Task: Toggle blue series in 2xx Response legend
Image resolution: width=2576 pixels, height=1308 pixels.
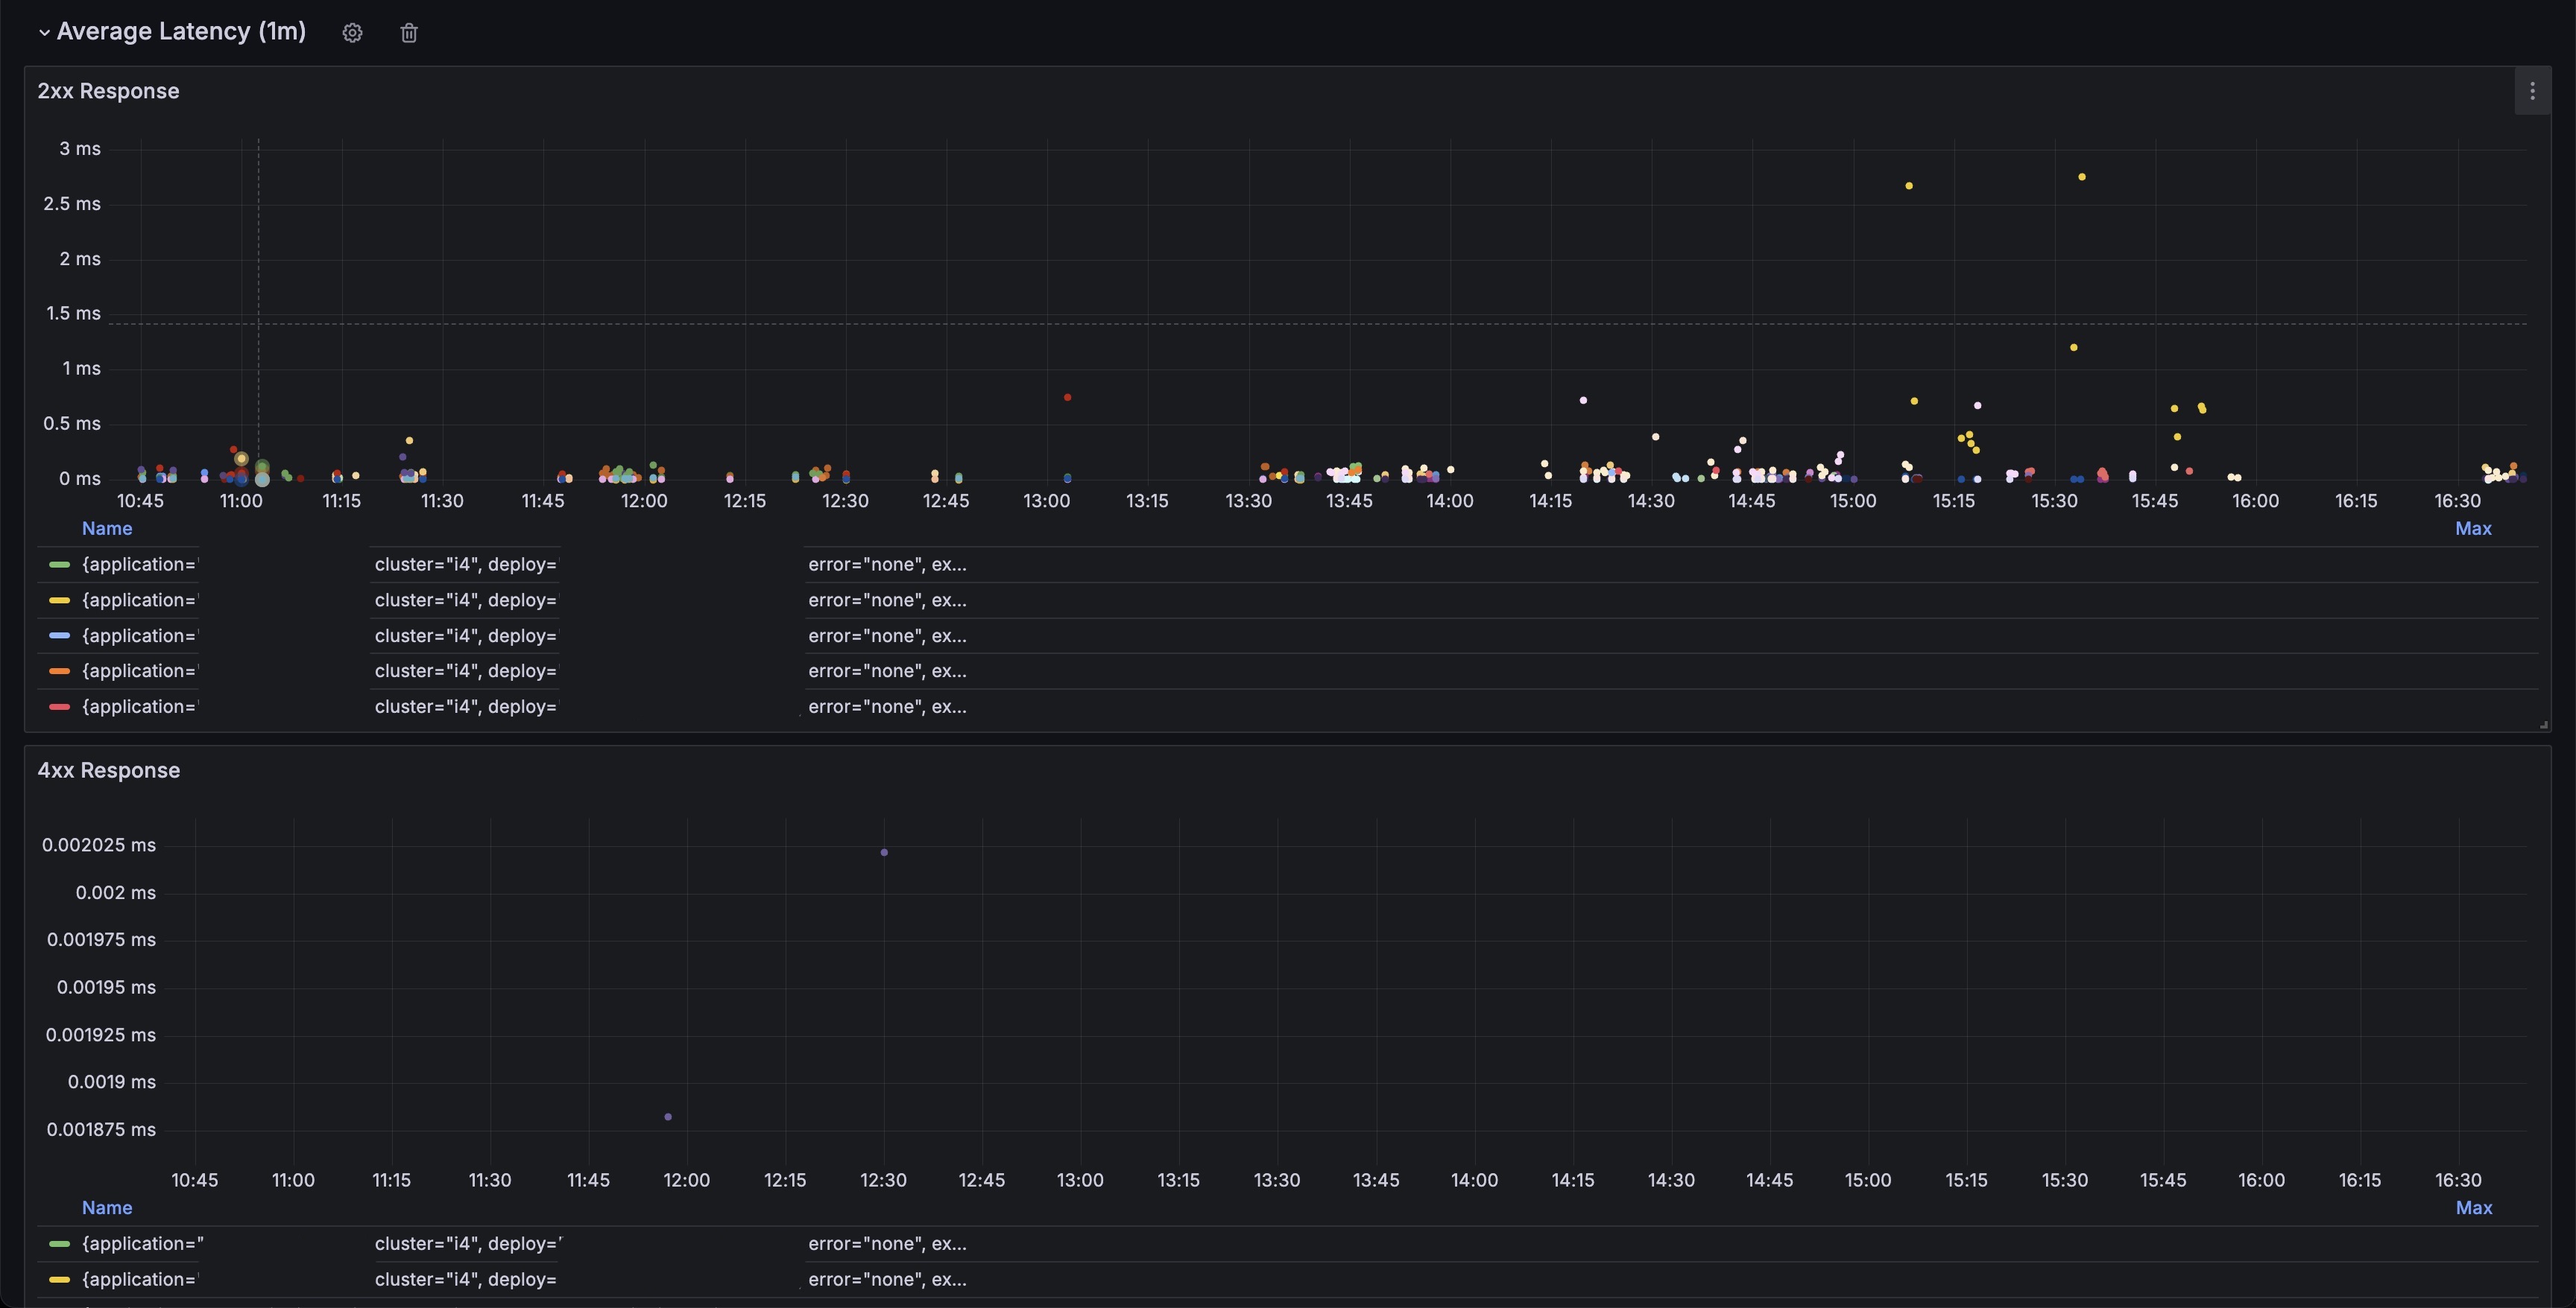Action: pos(138,637)
